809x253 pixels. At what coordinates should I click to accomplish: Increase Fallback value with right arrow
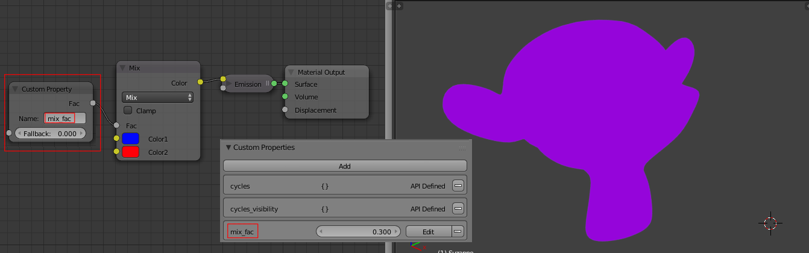pos(81,133)
